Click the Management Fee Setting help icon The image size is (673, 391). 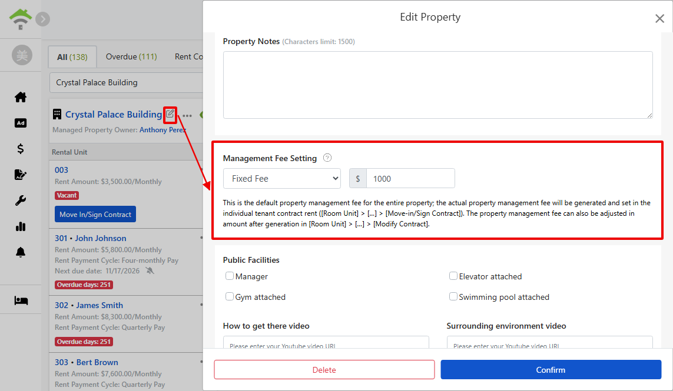pos(327,158)
